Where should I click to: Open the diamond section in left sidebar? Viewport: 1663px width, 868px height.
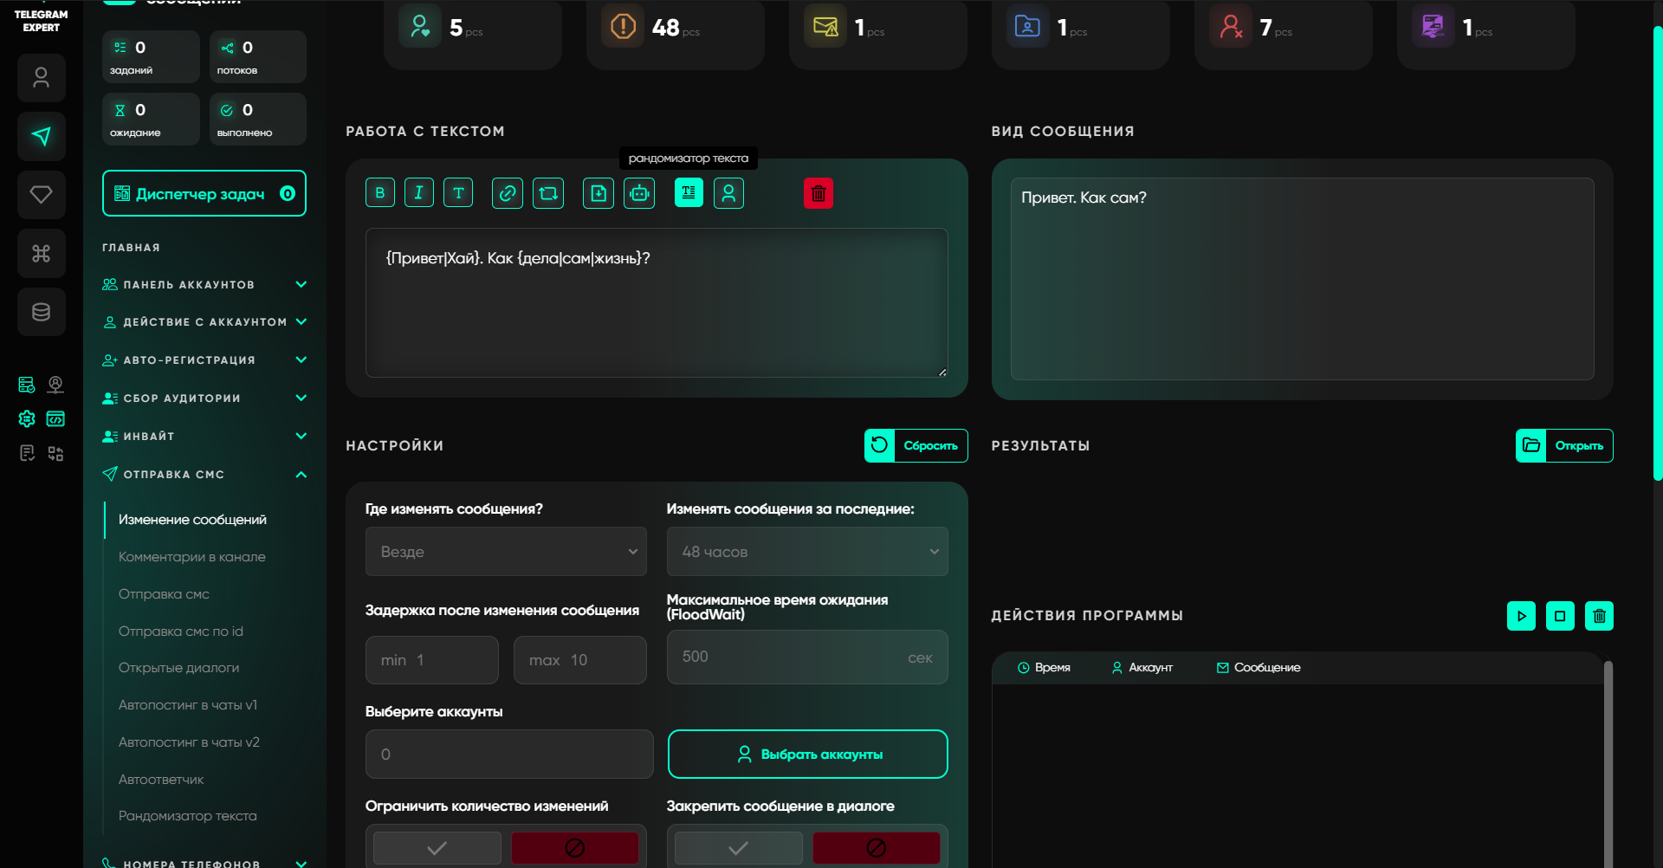tap(42, 195)
